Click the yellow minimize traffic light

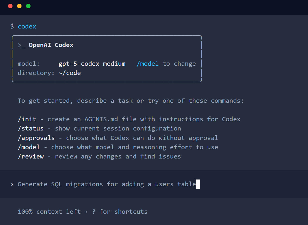tap(19, 6)
